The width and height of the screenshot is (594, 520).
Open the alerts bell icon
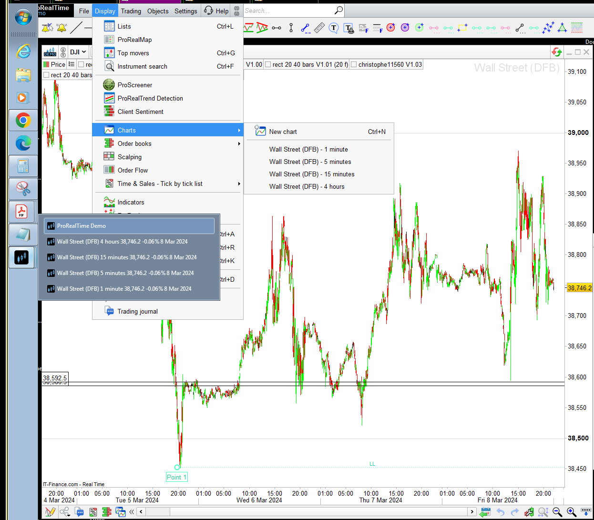click(x=62, y=28)
